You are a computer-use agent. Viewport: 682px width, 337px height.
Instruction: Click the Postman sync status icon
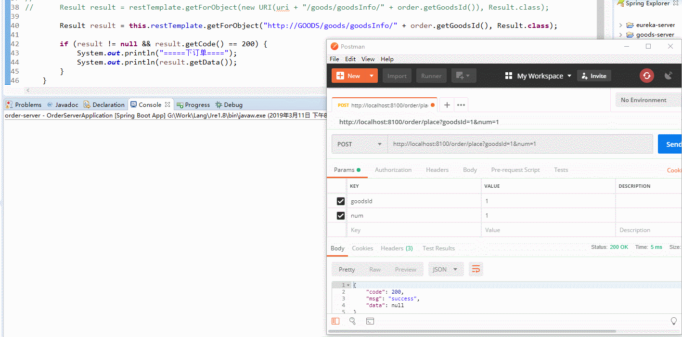point(647,76)
